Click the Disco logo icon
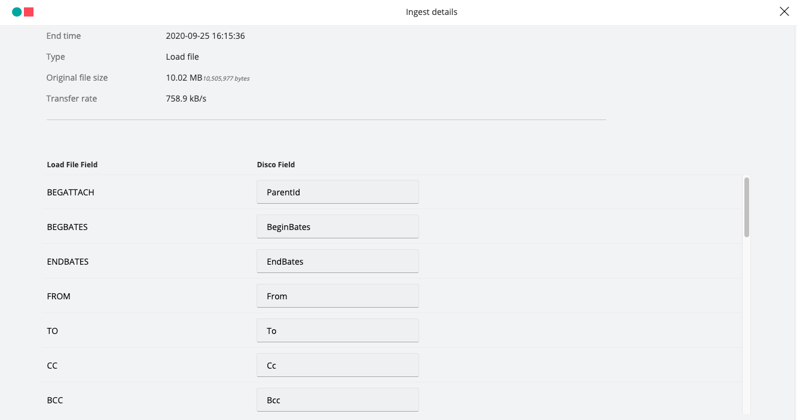Screen dimensions: 797x420 [23, 12]
